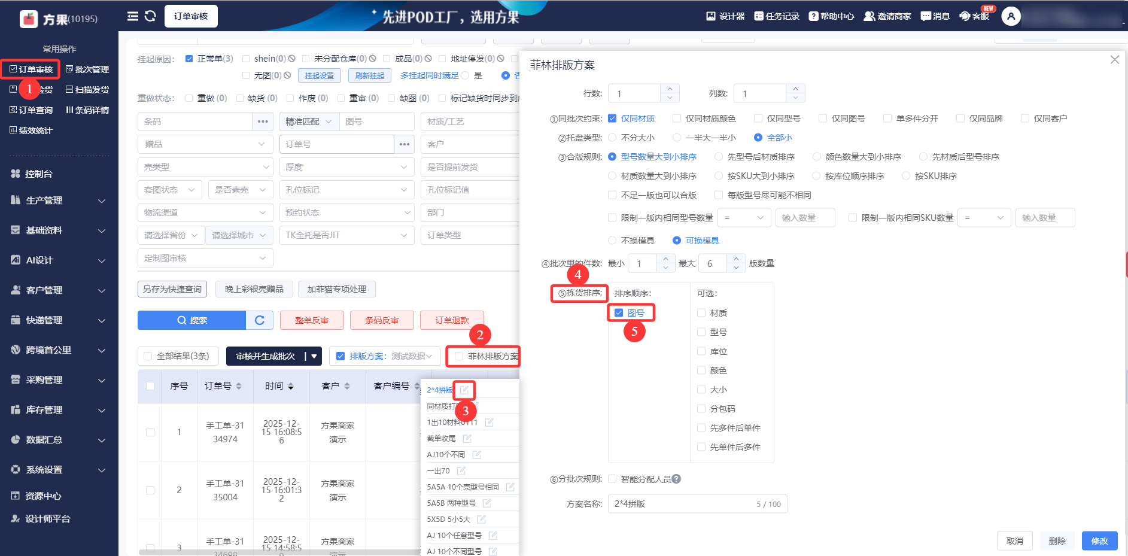Image resolution: width=1128 pixels, height=556 pixels.
Task: Open 扫描发货 in sidebar
Action: [87, 90]
